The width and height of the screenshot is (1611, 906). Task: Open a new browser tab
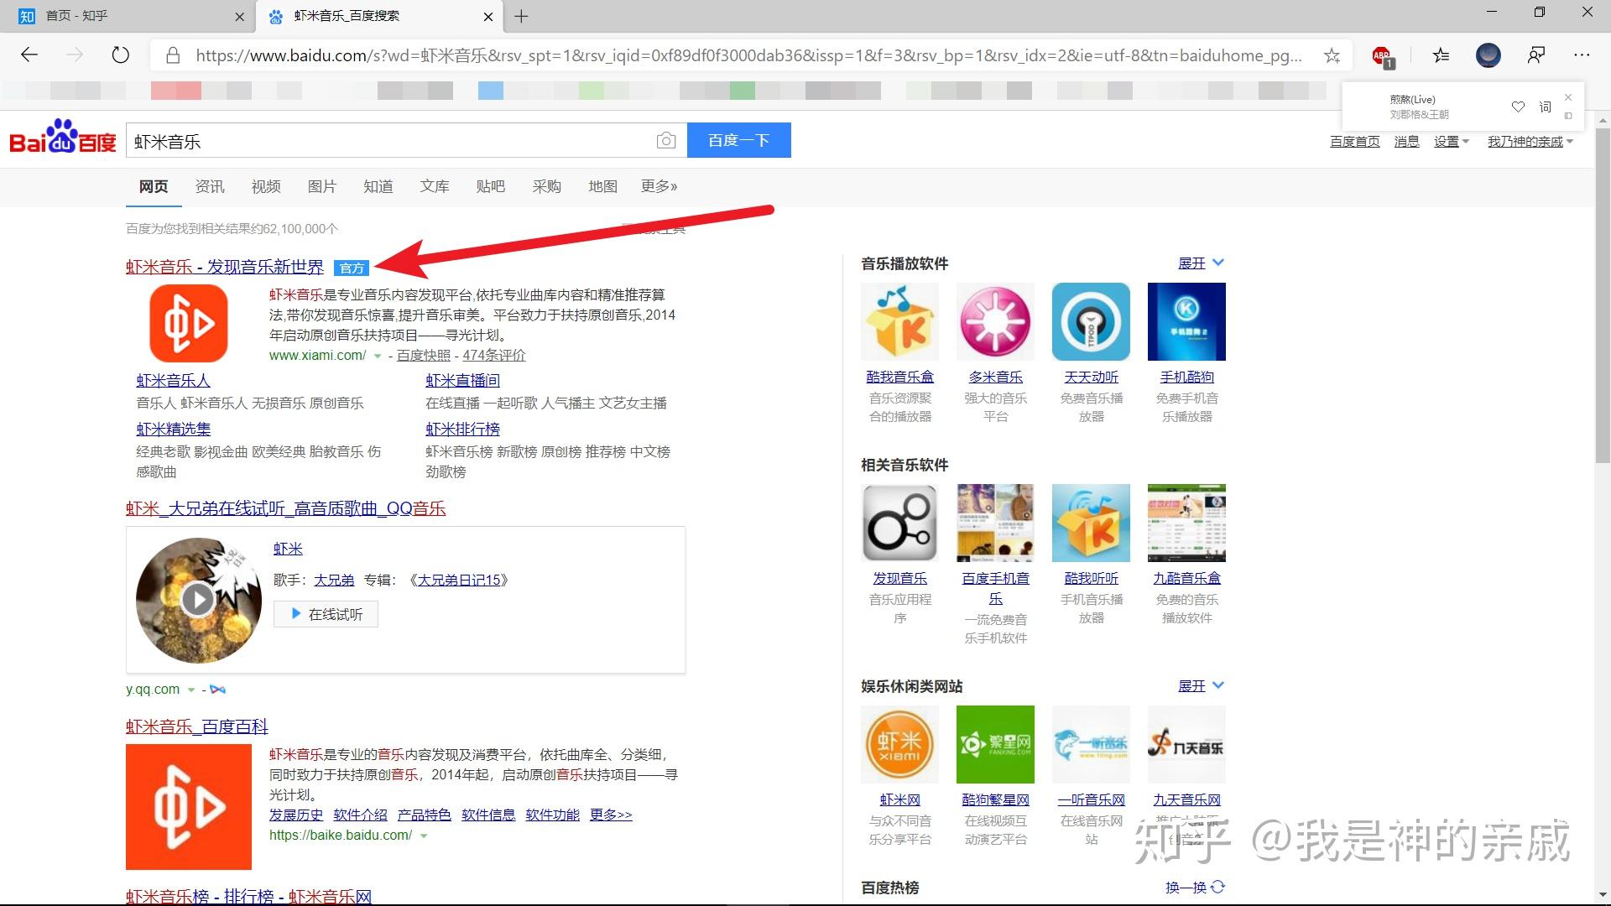[521, 16]
